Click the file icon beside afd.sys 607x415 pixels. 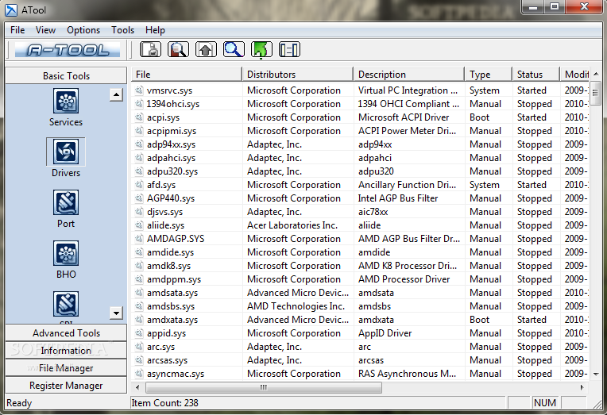(x=138, y=185)
